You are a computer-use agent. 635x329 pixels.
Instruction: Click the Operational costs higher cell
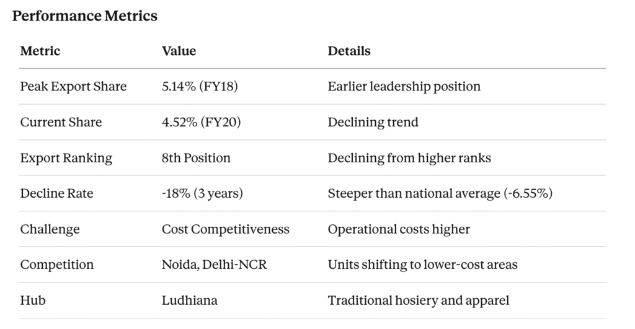[x=399, y=229]
